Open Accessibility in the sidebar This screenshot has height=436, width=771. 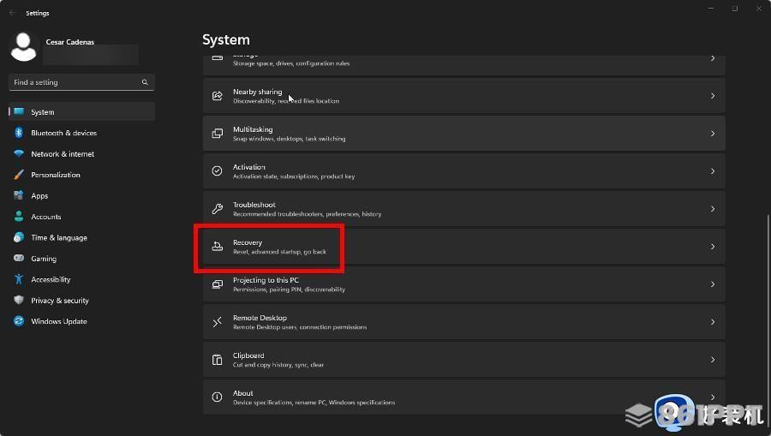(81, 279)
